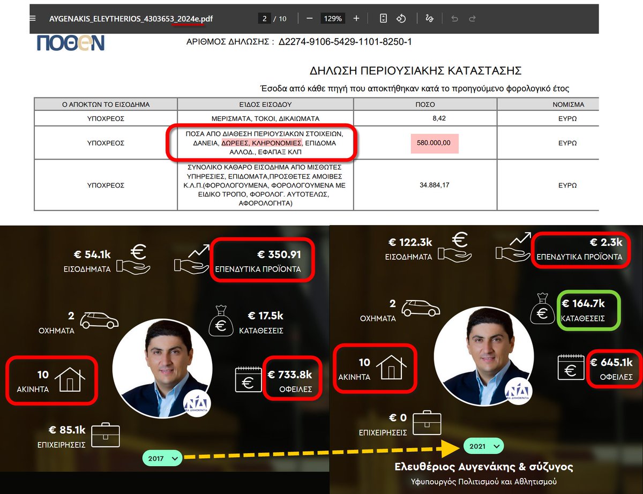The width and height of the screenshot is (643, 494).
Task: Click the 129% zoom level field
Action: tap(333, 18)
